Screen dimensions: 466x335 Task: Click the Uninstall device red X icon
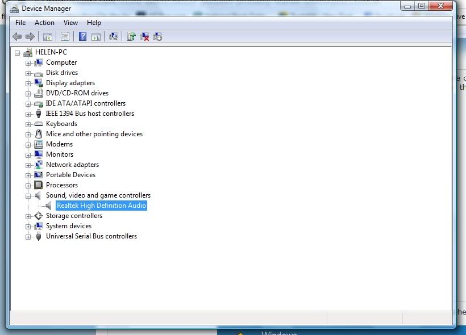click(x=144, y=37)
